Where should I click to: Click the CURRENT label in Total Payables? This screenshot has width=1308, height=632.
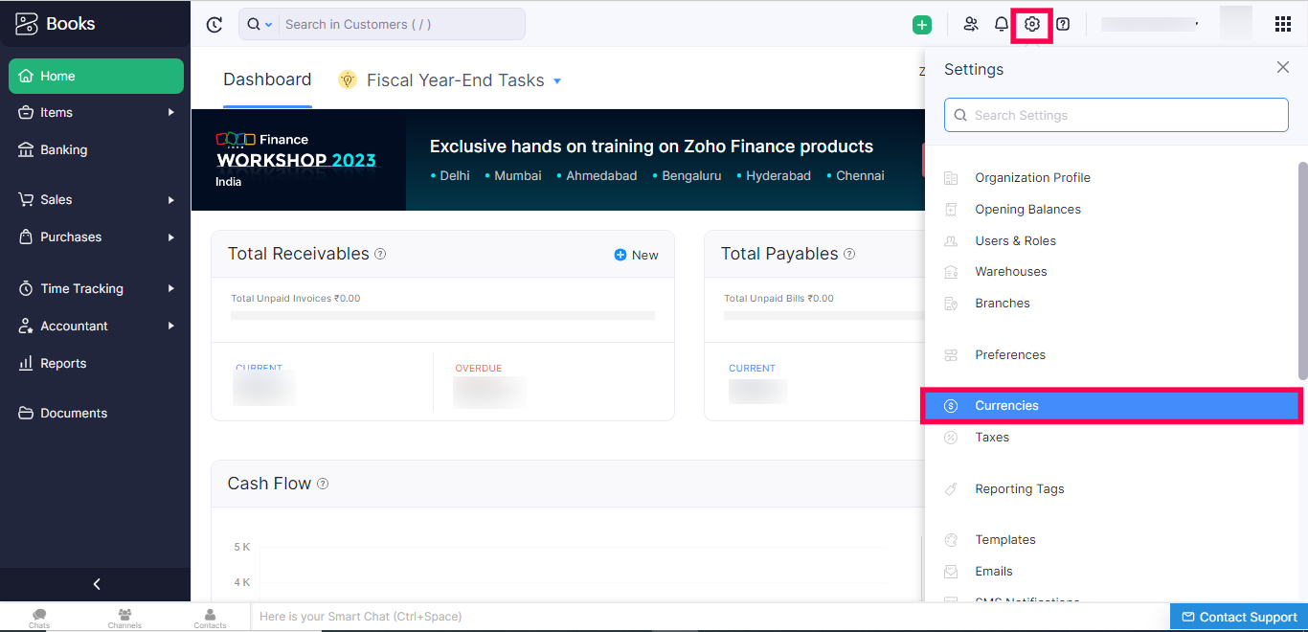pos(752,369)
